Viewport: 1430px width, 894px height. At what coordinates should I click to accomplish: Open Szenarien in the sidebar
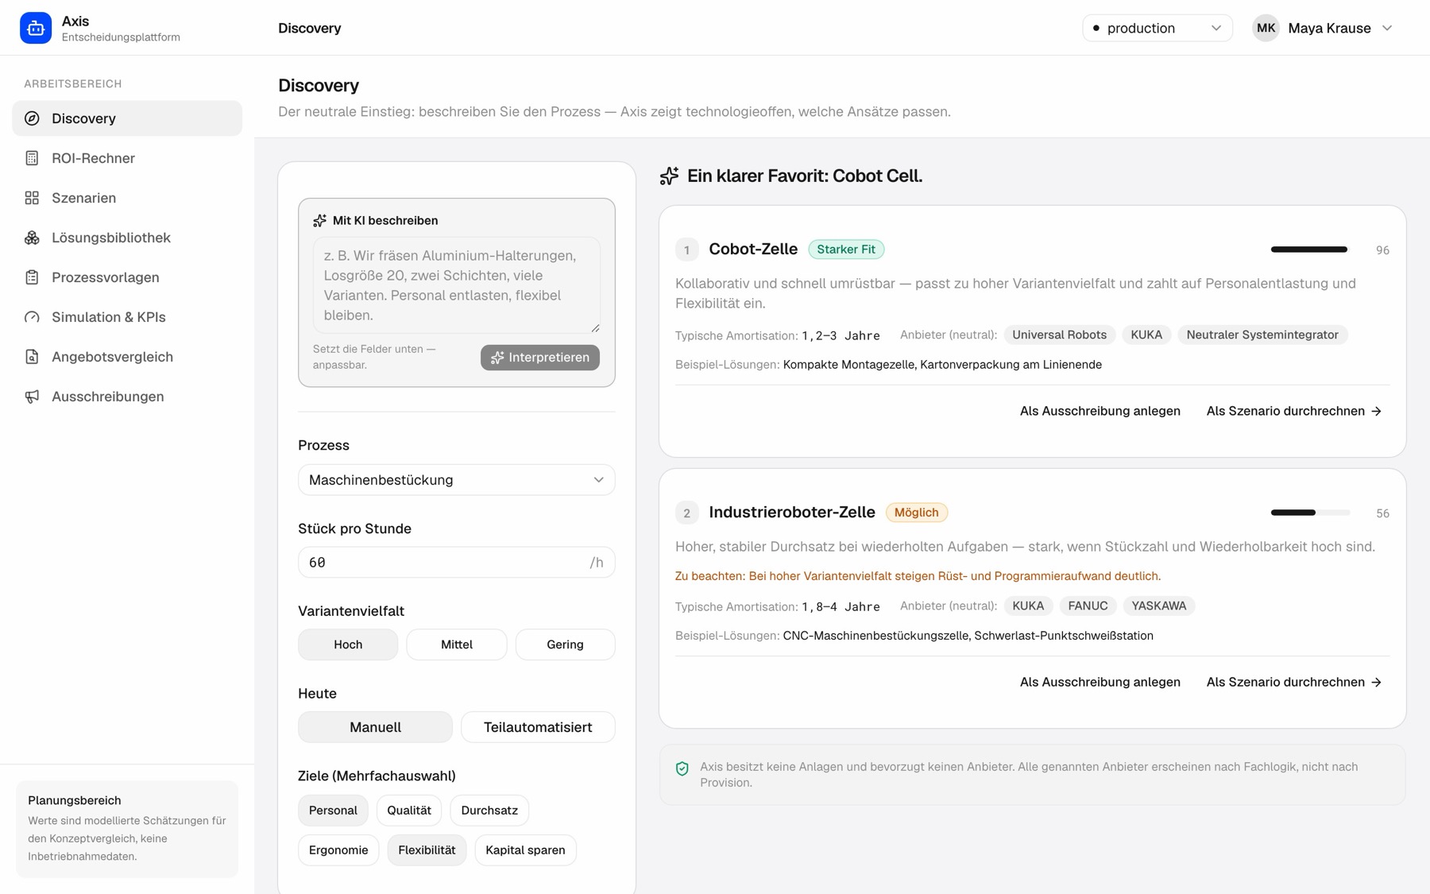(x=127, y=198)
